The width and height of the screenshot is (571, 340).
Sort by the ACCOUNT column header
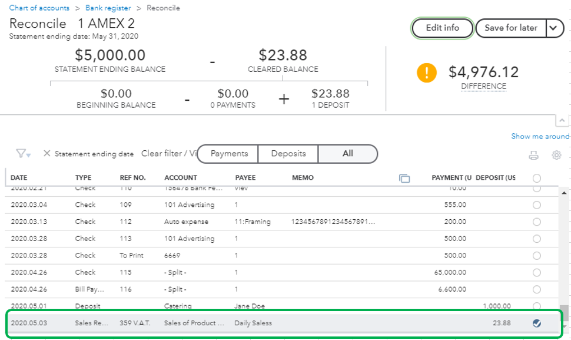pyautogui.click(x=181, y=178)
